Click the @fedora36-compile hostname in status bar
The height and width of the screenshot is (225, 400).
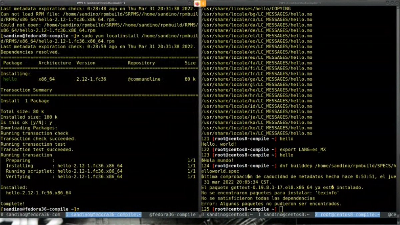173,215
